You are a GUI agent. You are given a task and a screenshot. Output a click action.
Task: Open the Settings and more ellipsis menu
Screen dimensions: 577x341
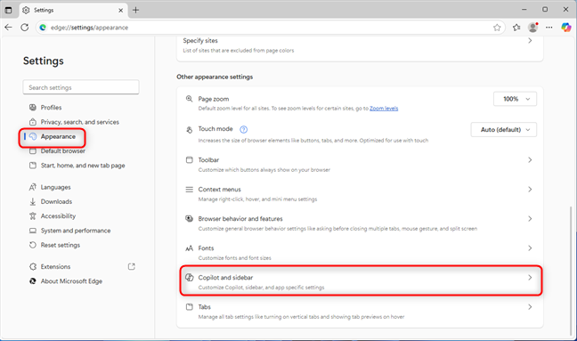(549, 28)
